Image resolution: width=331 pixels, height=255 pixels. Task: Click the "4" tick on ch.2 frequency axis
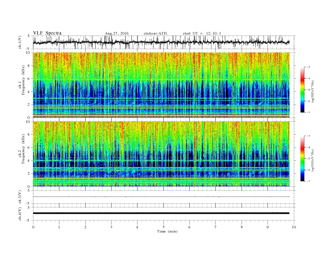tap(29, 160)
